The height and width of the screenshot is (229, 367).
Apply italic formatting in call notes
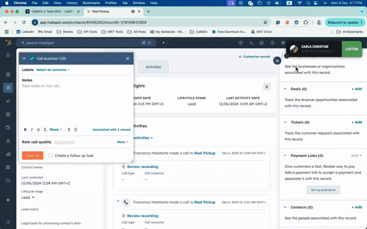point(32,129)
